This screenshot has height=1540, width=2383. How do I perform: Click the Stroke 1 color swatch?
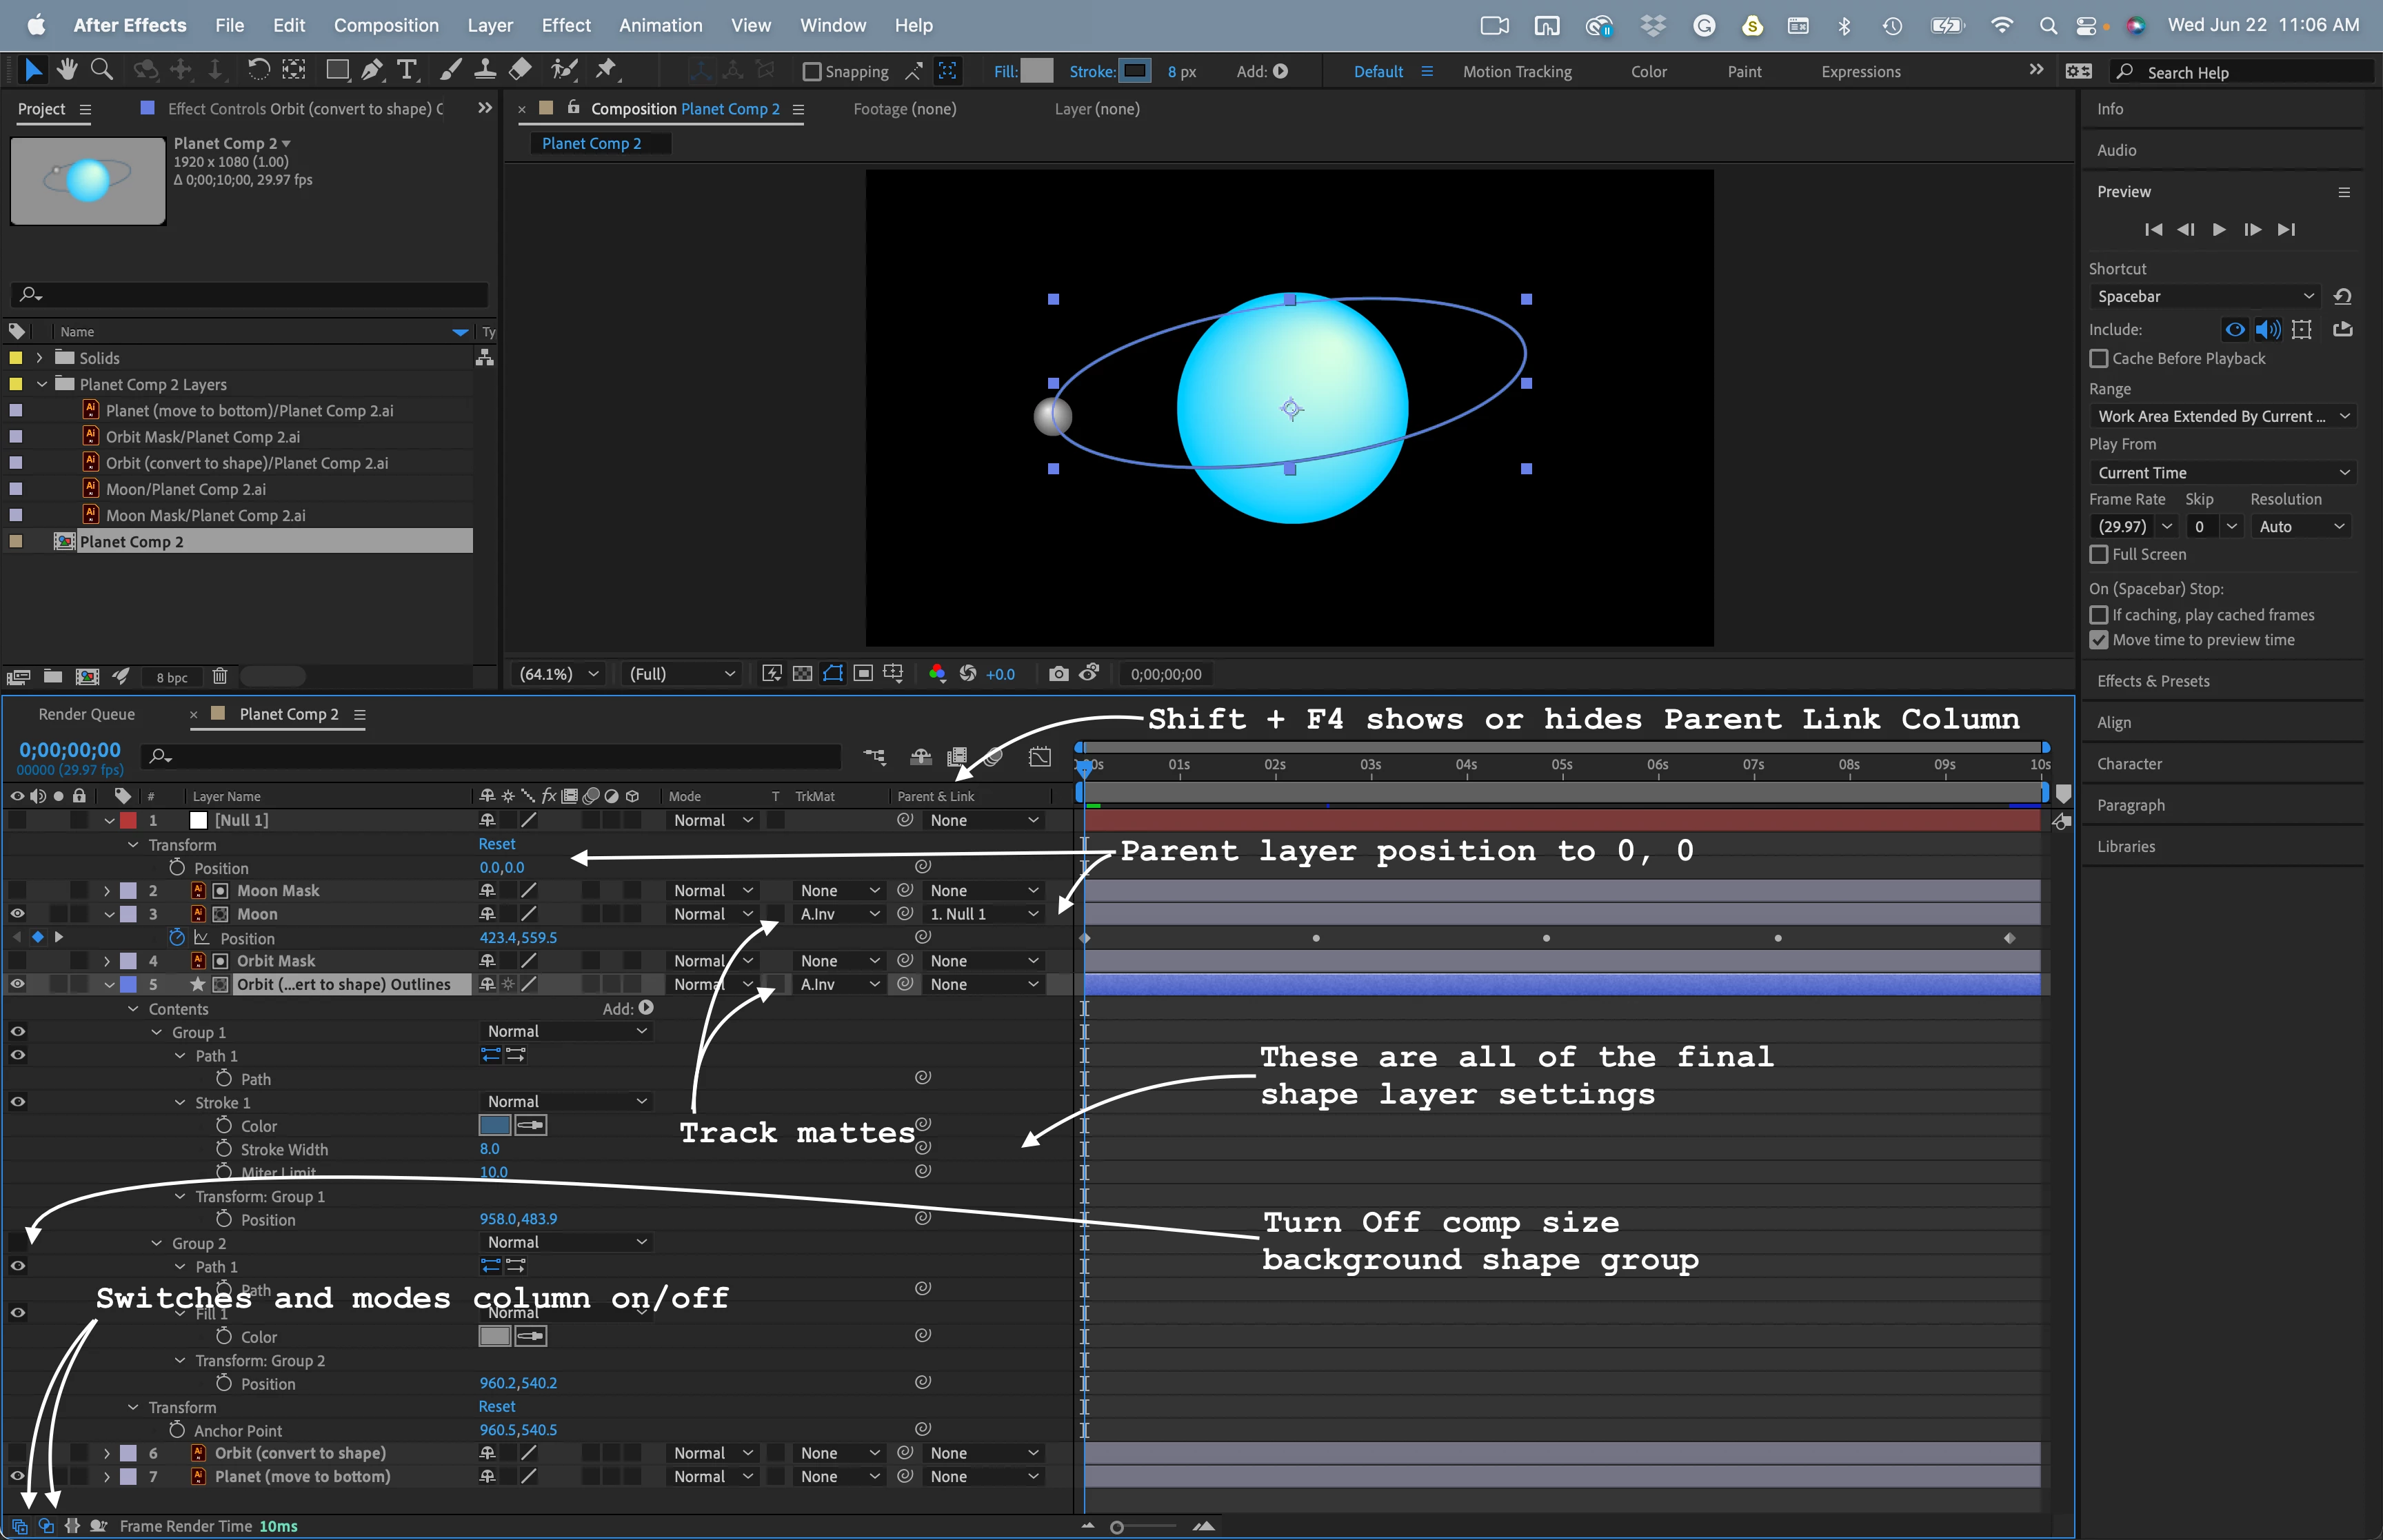click(494, 1125)
